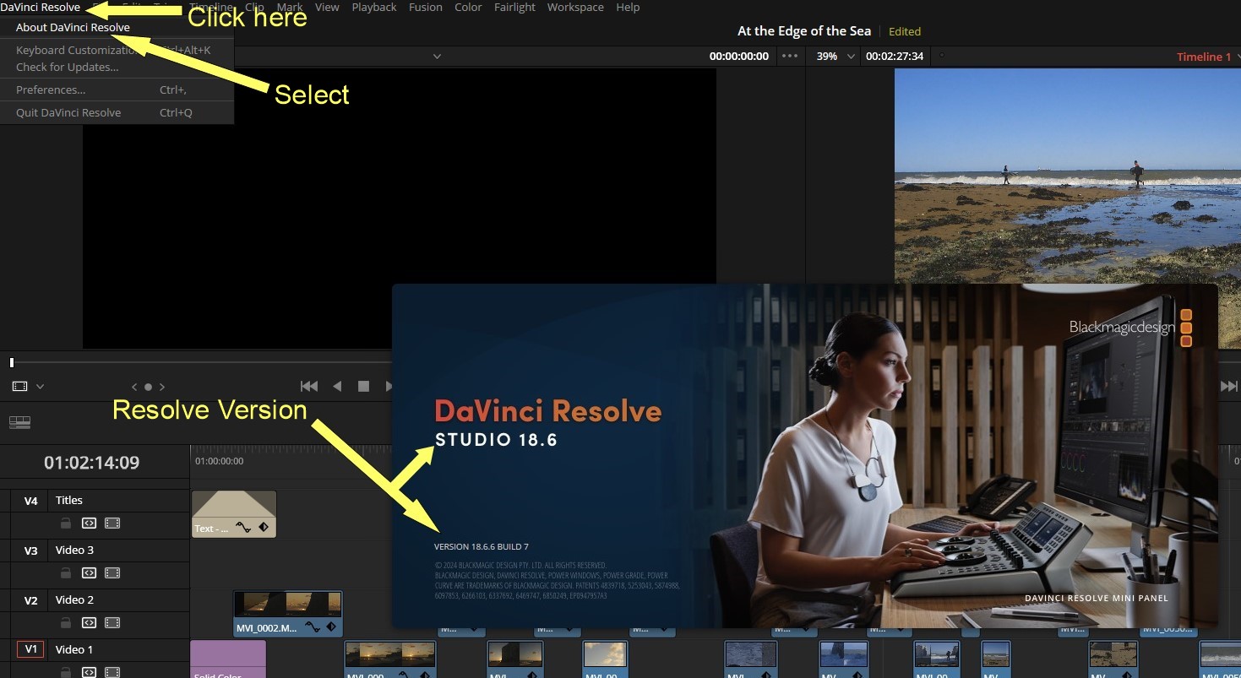Open the Playback menu
The image size is (1241, 678).
click(x=374, y=7)
